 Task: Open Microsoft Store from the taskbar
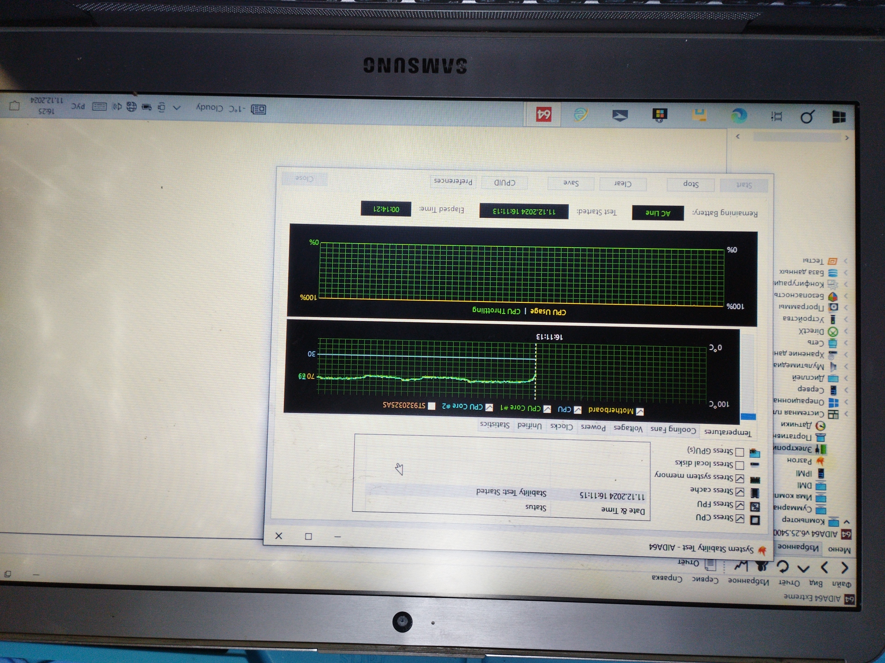(x=660, y=115)
